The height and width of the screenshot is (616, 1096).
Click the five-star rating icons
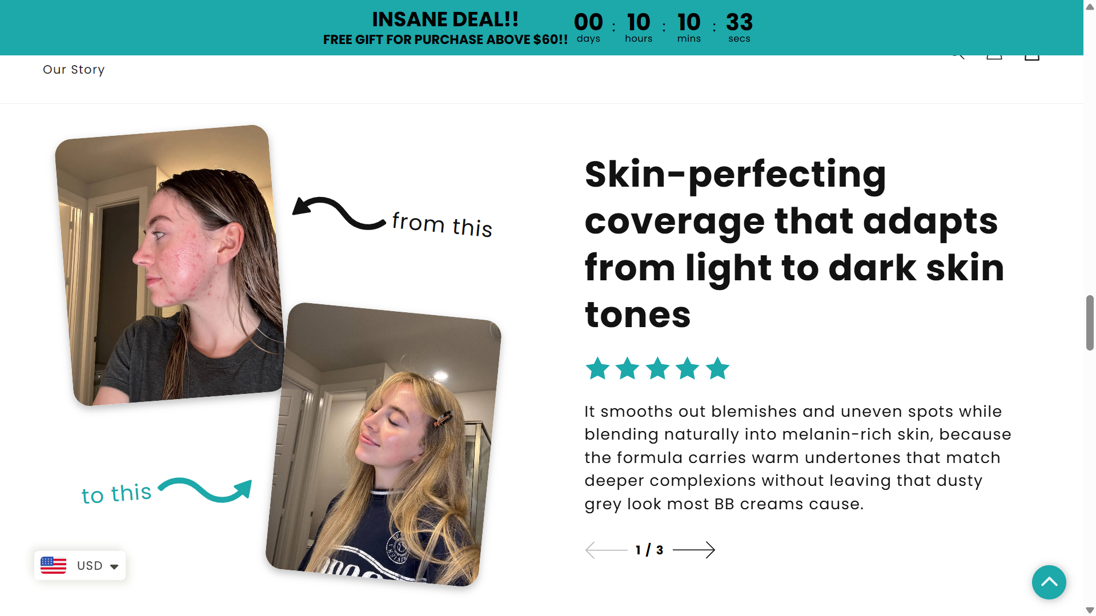[x=657, y=368]
